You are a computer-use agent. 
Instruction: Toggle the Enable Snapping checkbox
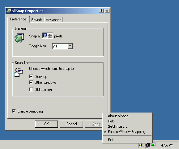click(14, 111)
